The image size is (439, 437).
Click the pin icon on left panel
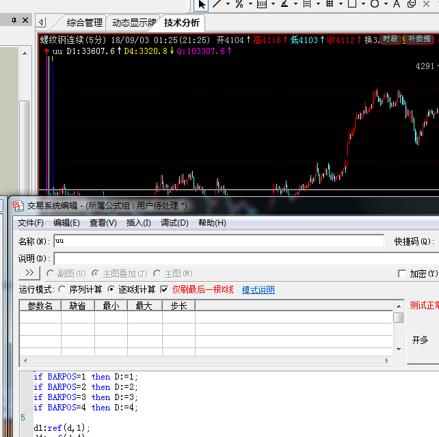[14, 20]
